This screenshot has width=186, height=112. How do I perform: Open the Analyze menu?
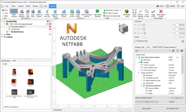21,6
